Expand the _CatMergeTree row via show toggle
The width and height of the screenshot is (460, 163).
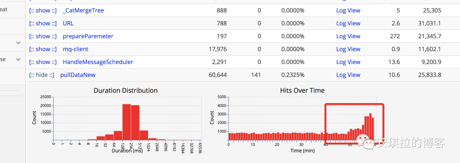click(43, 11)
